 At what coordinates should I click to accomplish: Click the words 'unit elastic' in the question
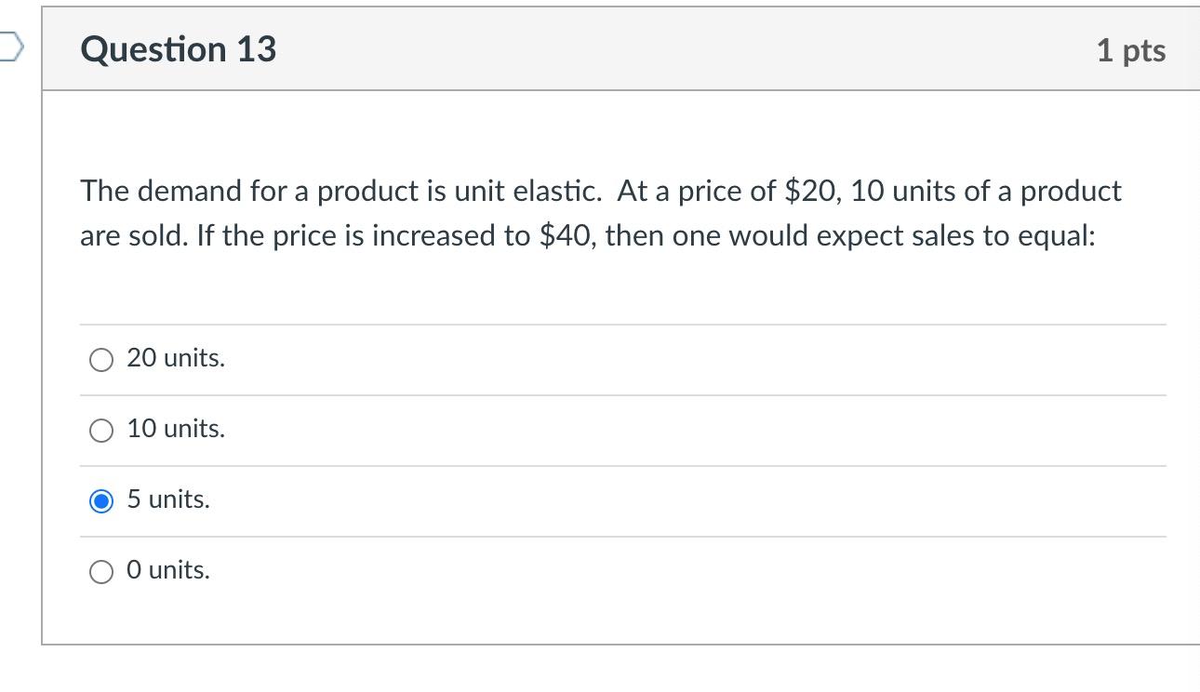coord(527,192)
